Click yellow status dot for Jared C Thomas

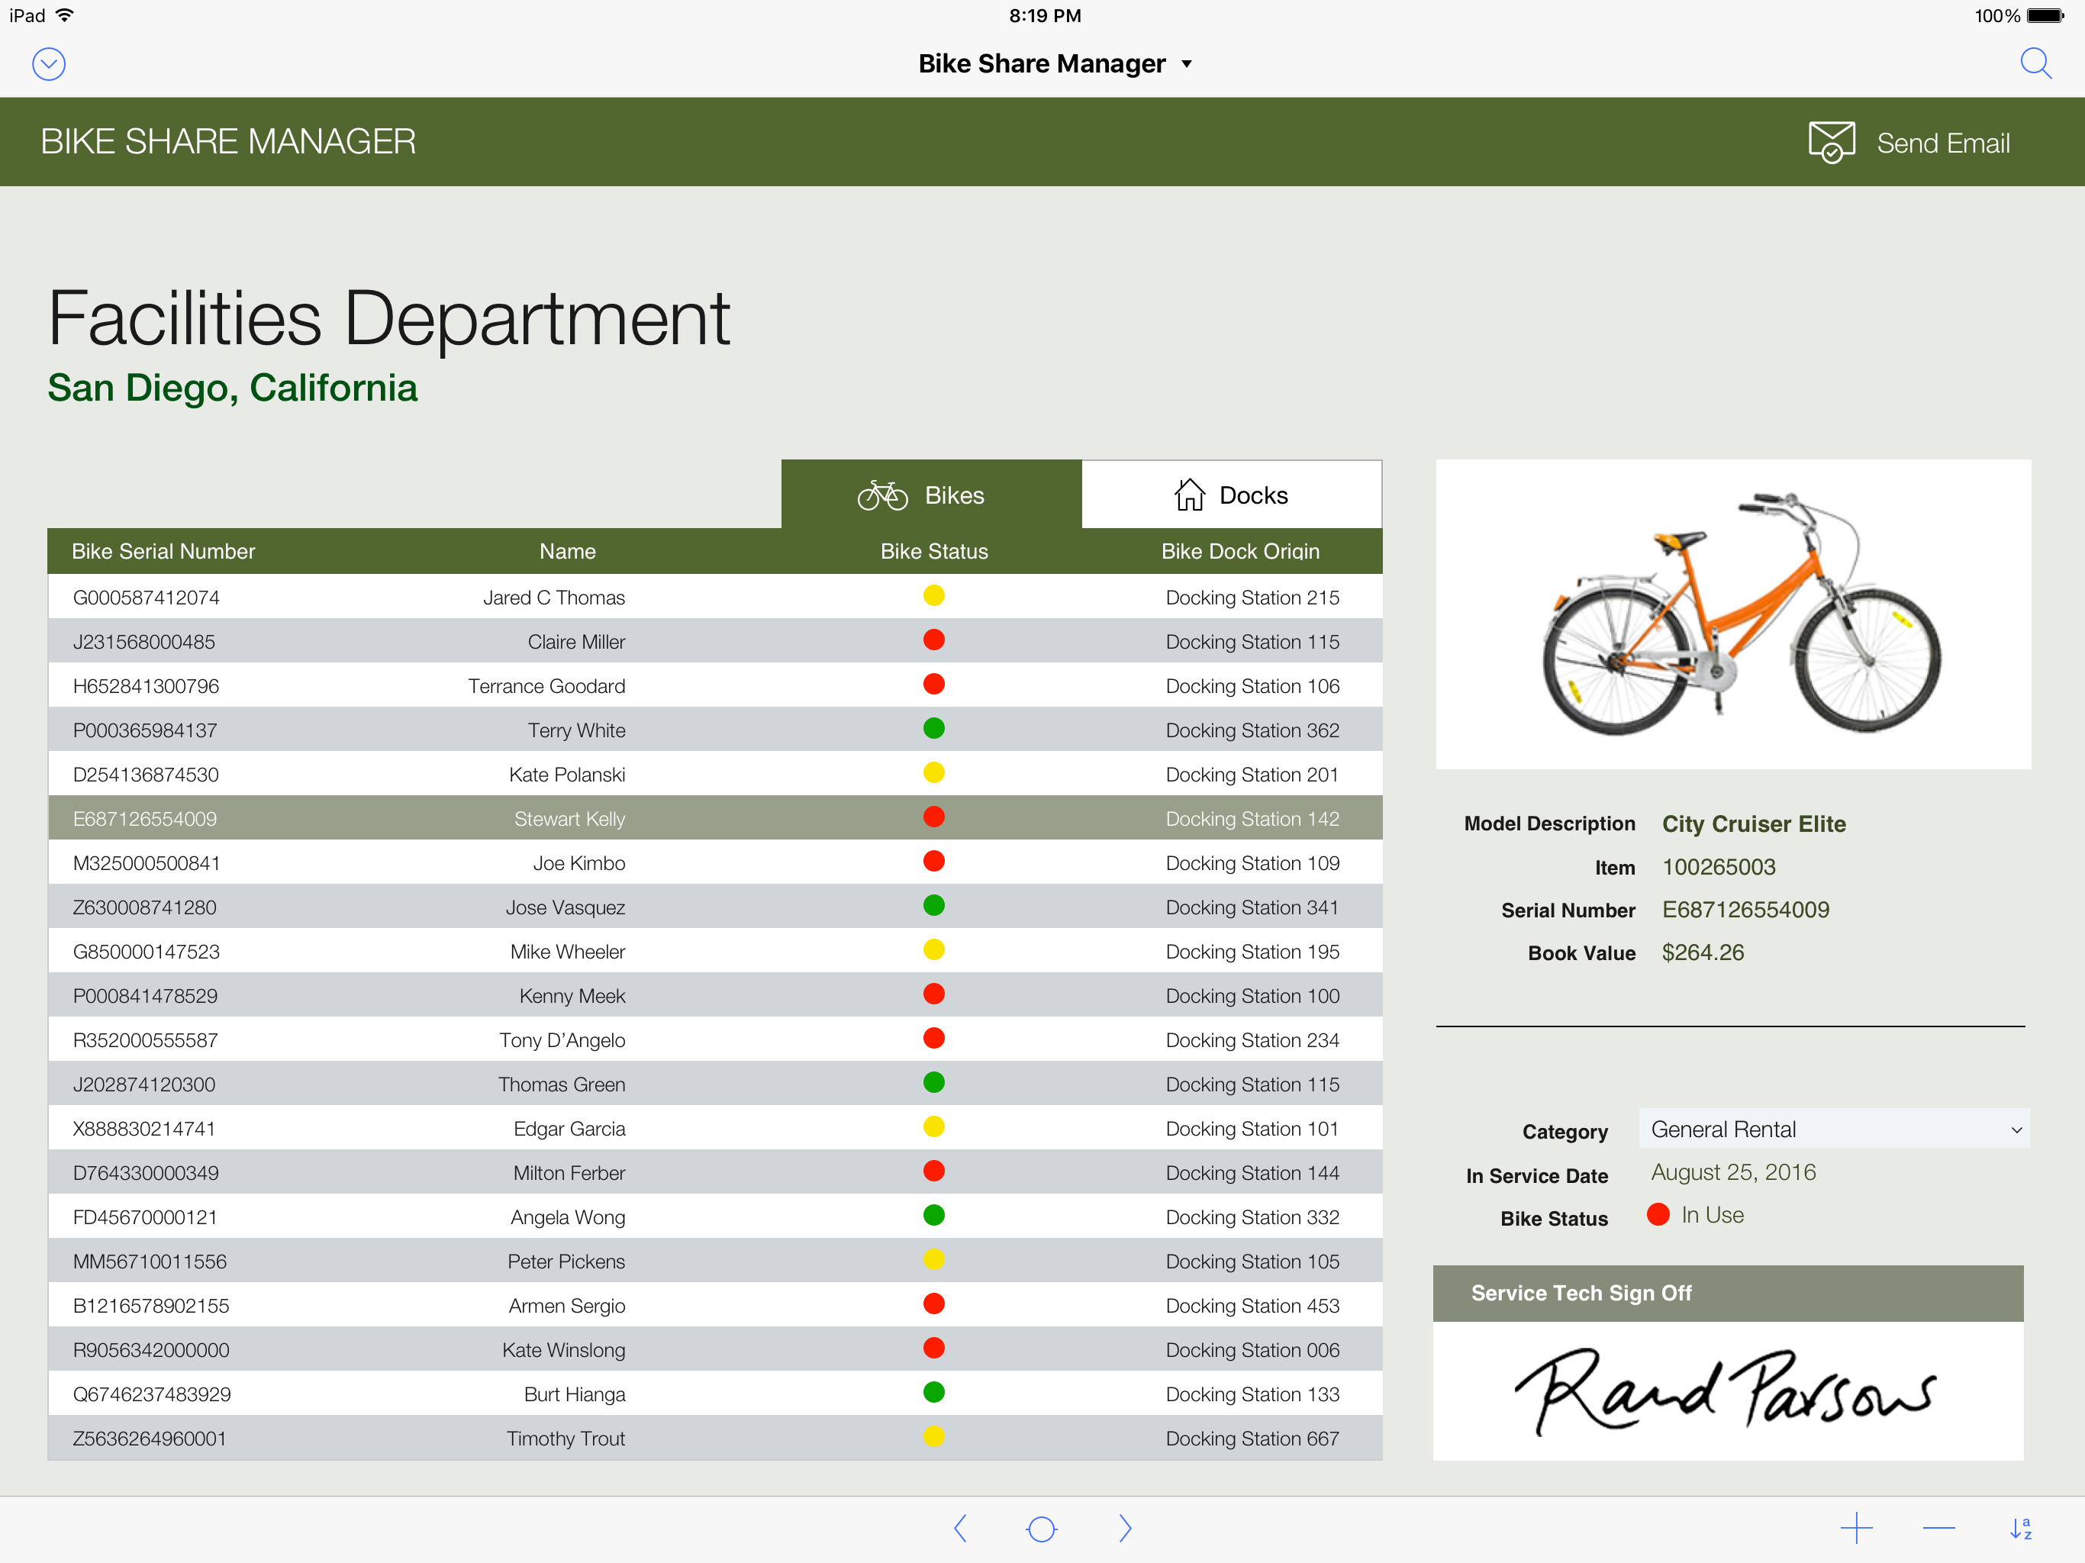pyautogui.click(x=933, y=596)
